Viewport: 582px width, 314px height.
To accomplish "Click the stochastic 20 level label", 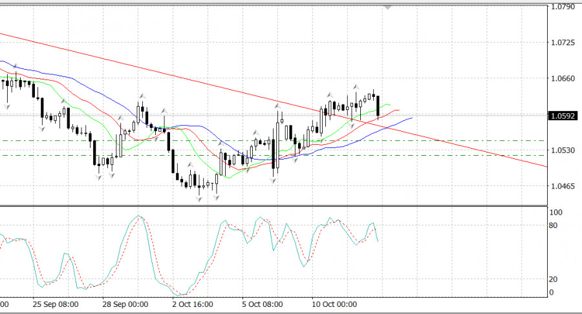I will [553, 279].
